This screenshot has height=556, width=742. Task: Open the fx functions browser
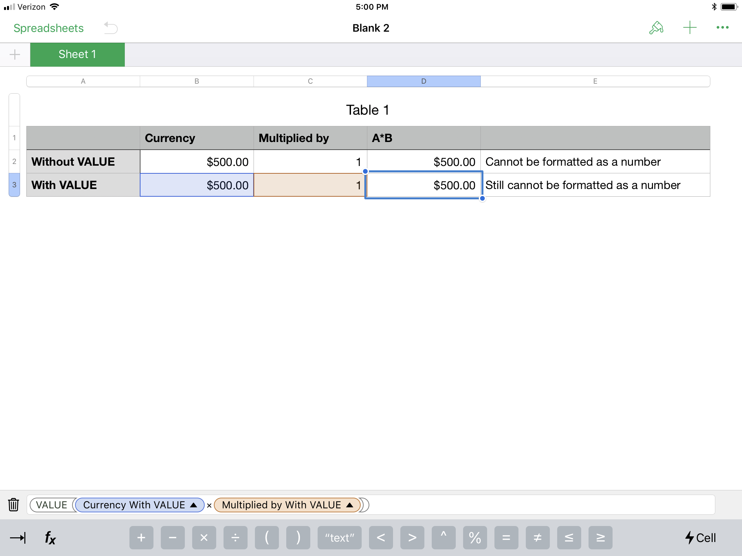point(50,538)
